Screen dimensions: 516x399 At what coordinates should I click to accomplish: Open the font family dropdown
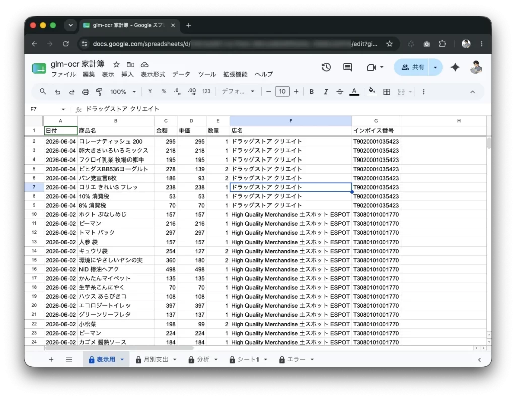click(x=238, y=92)
